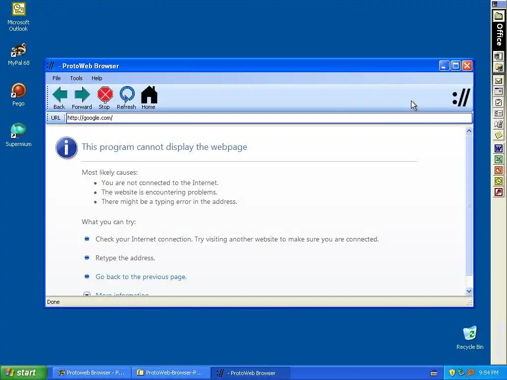
Task: Launch MyPal 68 from the desktop
Action: click(18, 54)
